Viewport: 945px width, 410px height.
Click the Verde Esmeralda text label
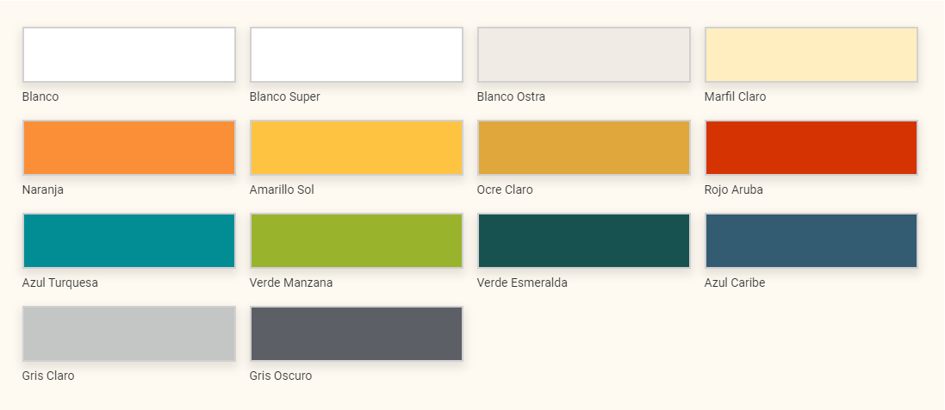pos(522,283)
